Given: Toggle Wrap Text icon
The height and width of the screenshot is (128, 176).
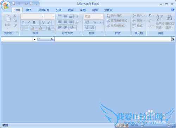Looking at the screenshot, I should tap(77, 16).
